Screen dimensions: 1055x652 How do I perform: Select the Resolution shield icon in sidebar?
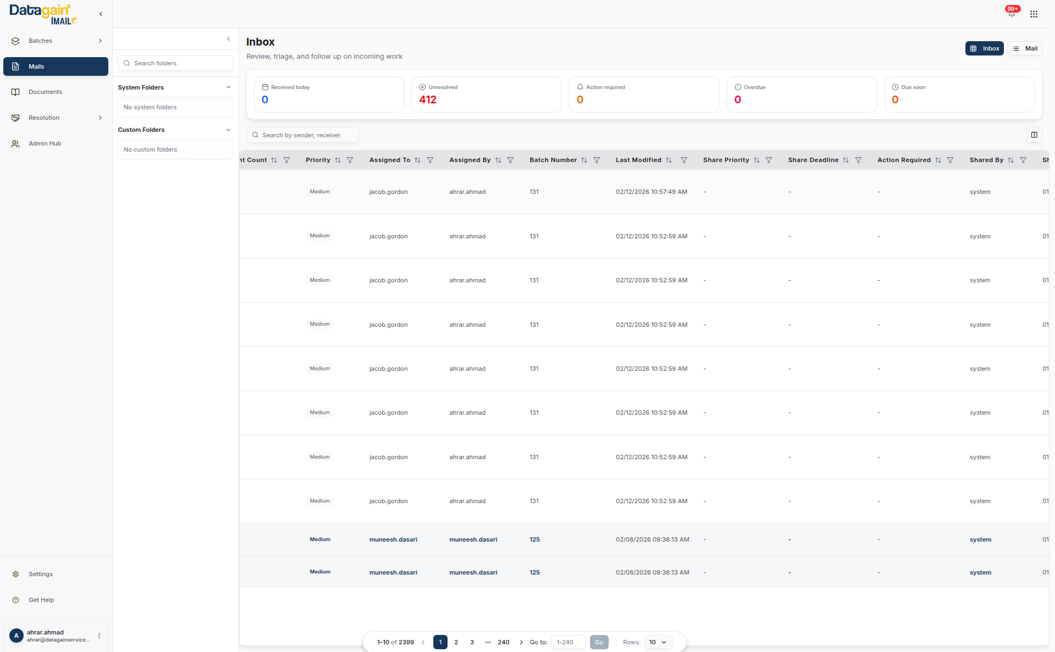(15, 118)
